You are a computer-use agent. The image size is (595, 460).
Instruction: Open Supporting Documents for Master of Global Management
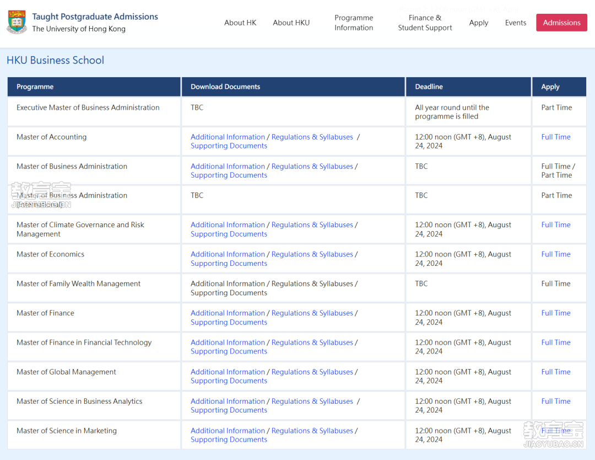229,381
